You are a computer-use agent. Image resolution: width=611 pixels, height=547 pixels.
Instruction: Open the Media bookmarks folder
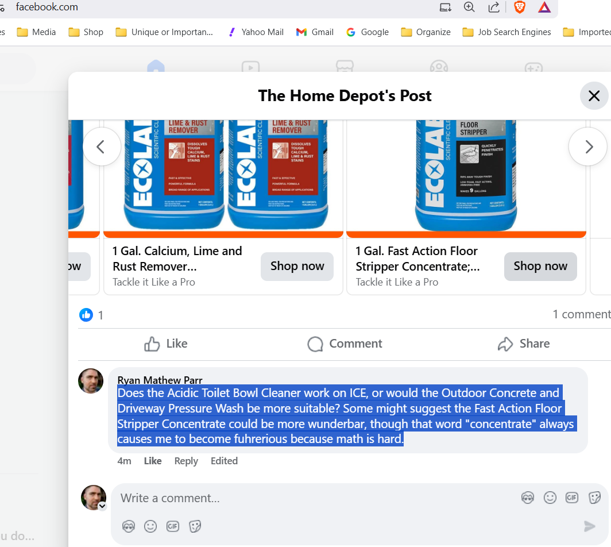coord(36,32)
